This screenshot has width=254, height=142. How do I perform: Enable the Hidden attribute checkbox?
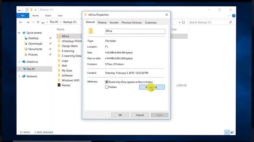(107, 87)
